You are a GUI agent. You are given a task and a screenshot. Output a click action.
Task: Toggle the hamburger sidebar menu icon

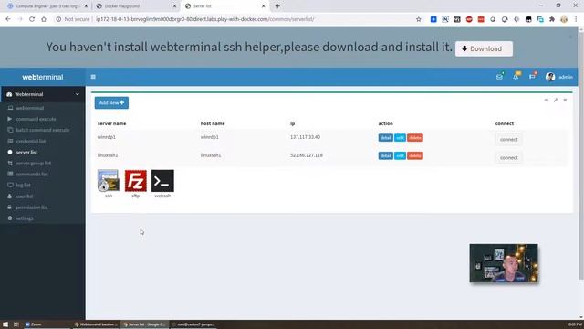point(93,77)
